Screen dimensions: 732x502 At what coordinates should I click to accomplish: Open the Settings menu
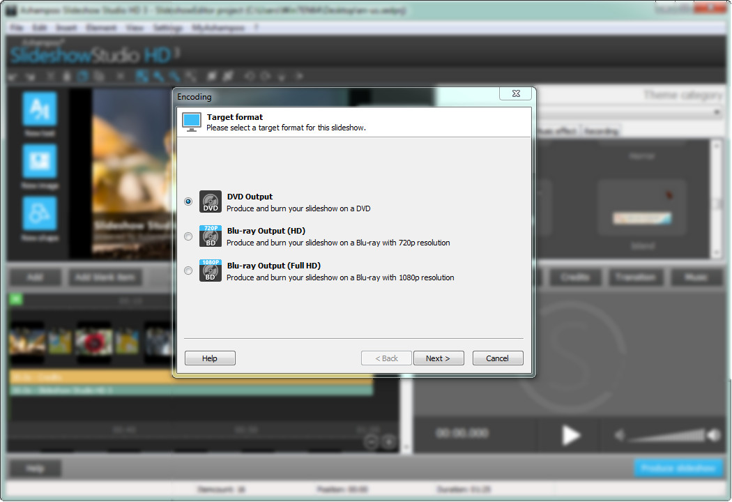click(x=167, y=28)
